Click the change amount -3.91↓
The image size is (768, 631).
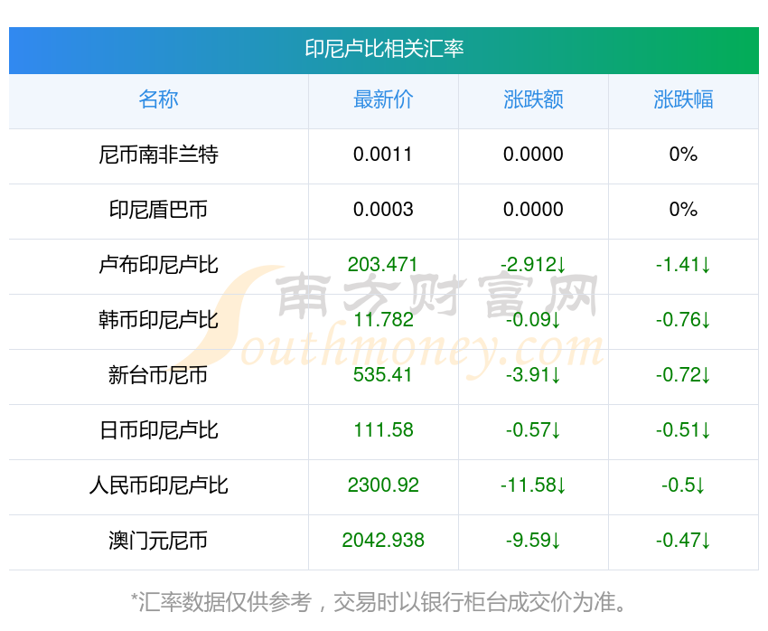click(533, 375)
